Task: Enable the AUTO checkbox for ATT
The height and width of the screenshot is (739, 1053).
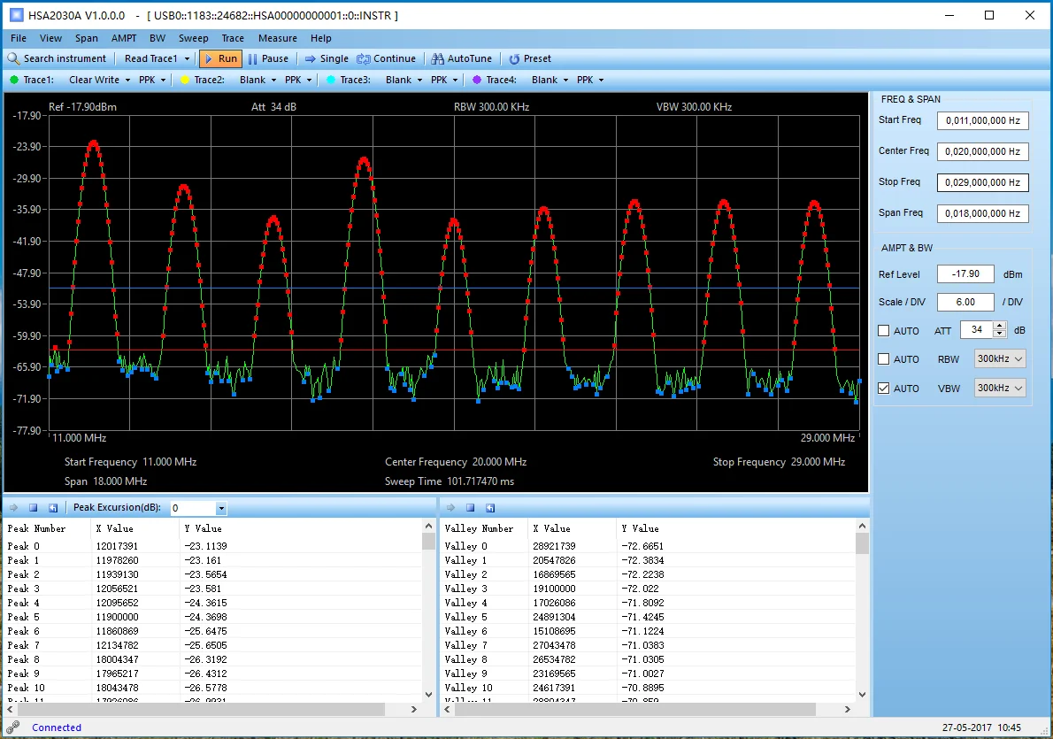Action: tap(884, 331)
